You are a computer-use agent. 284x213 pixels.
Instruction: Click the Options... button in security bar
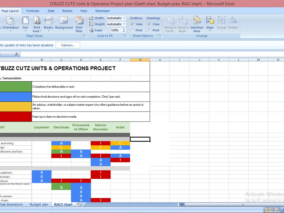[68, 45]
